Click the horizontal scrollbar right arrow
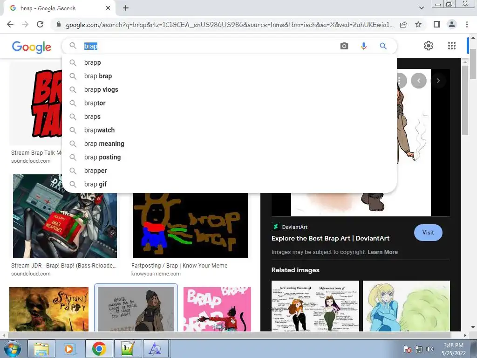This screenshot has width=477, height=358. 465,336
